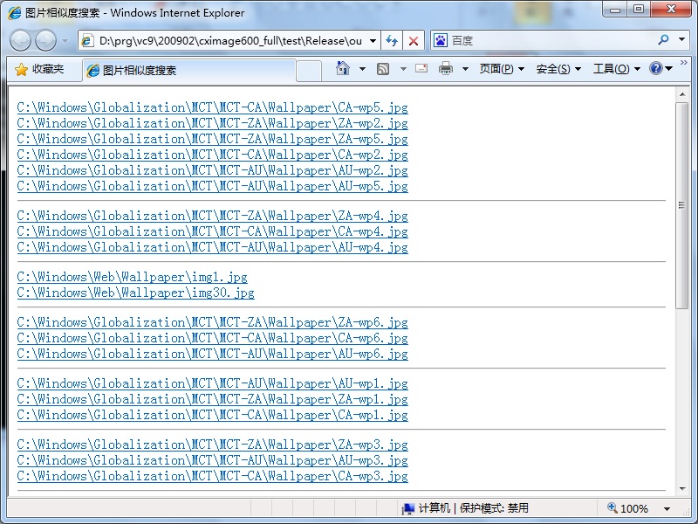
Task: Maximize the Internet Explorer window
Action: click(639, 10)
